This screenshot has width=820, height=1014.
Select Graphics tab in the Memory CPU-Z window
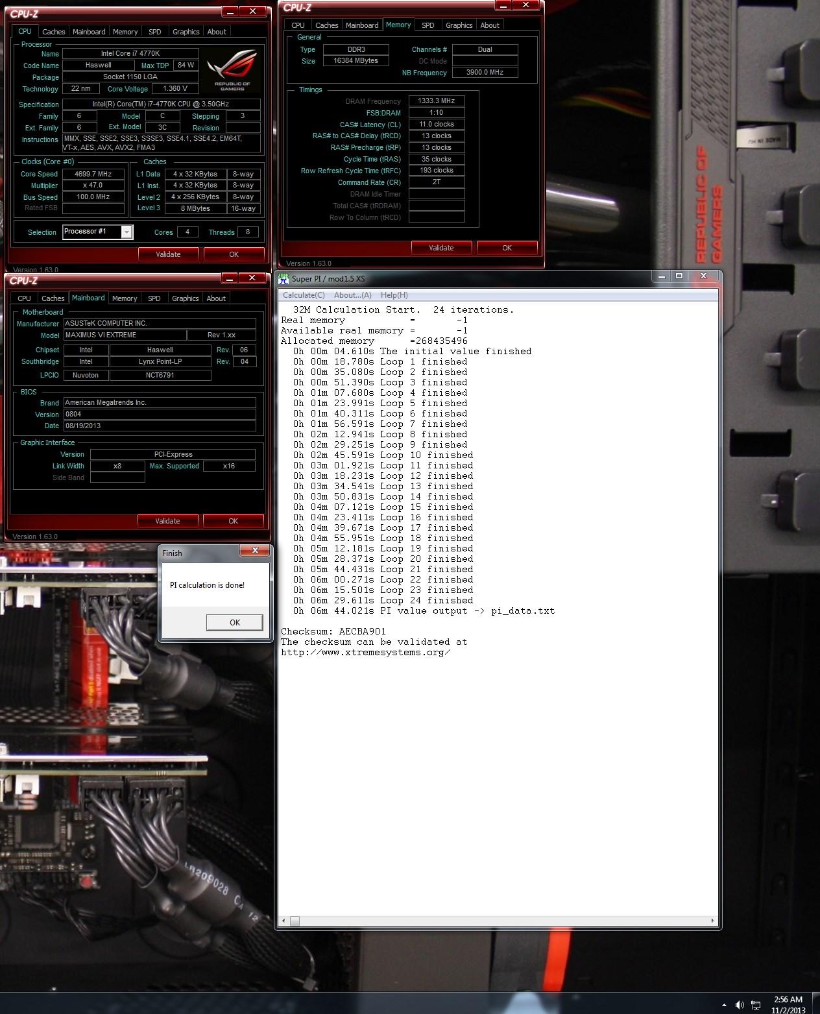(459, 25)
